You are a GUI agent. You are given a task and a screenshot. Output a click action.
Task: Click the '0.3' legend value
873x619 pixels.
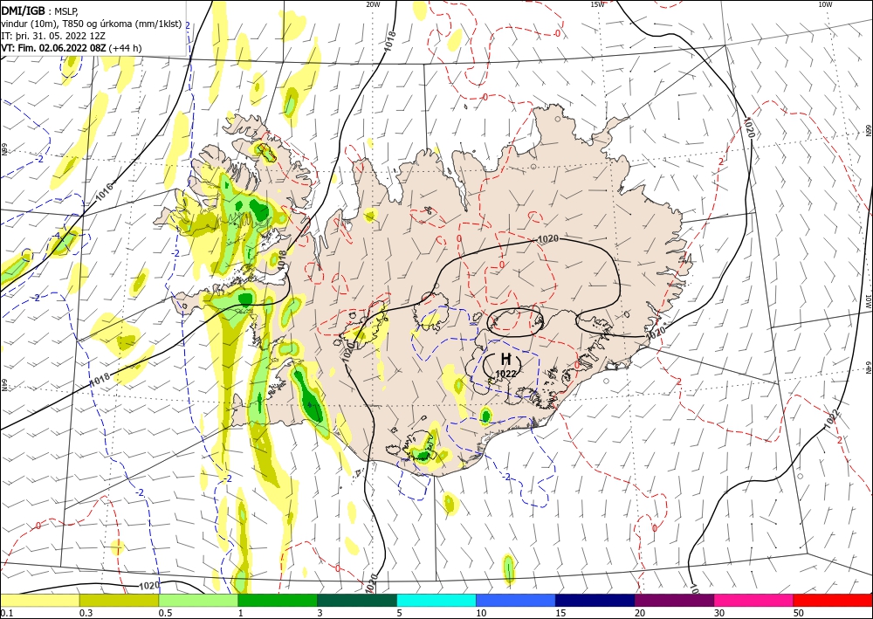point(86,612)
